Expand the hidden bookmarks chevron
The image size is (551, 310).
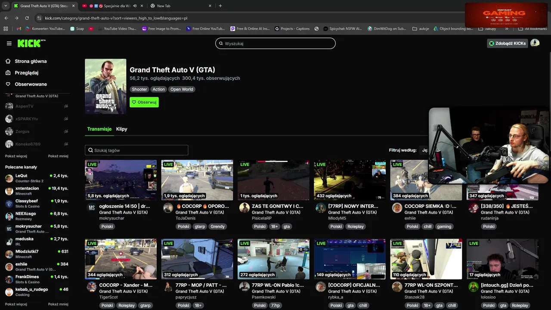click(507, 29)
